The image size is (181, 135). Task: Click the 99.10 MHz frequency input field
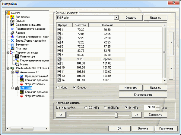coord(149,108)
